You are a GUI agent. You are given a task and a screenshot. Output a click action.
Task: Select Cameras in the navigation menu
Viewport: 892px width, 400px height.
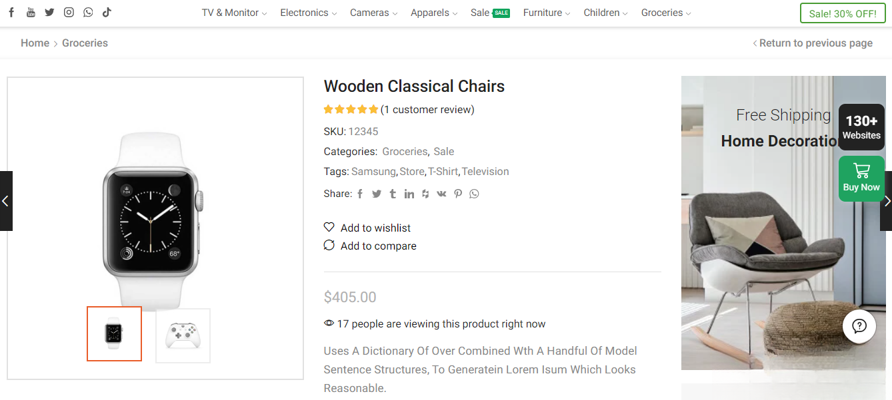coord(369,13)
